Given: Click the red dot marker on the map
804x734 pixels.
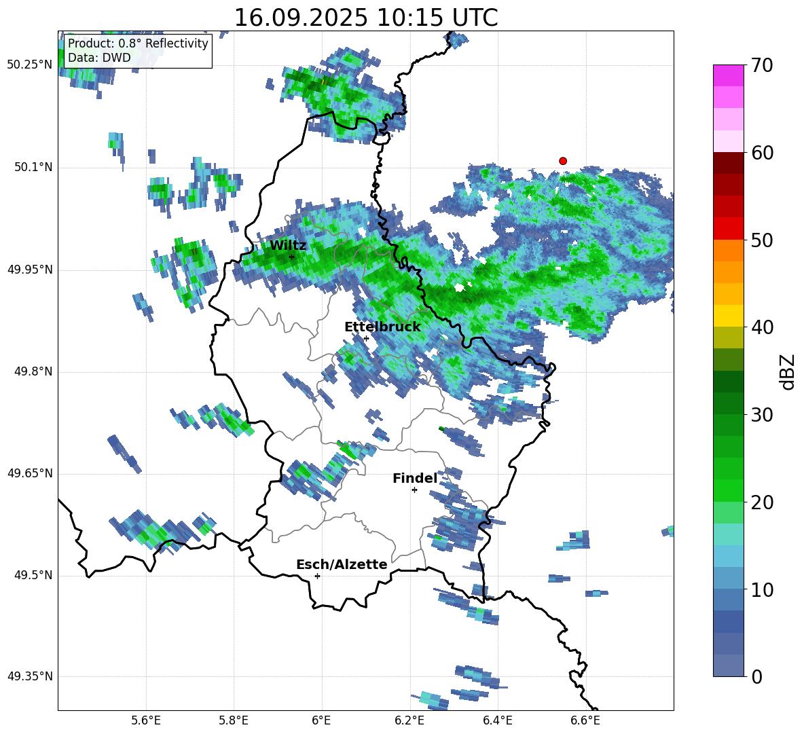Looking at the screenshot, I should [x=563, y=161].
